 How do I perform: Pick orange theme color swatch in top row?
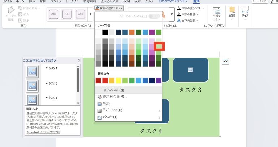pos(132,32)
